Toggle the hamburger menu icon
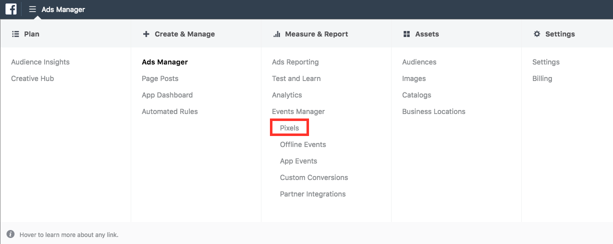The width and height of the screenshot is (613, 244). pos(33,9)
